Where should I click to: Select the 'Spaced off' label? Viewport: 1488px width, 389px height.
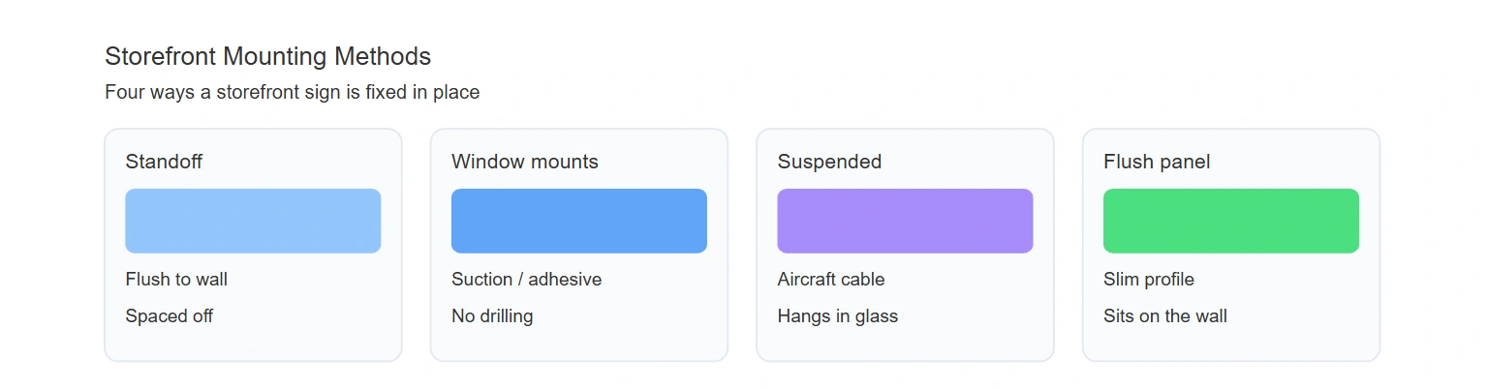tap(170, 316)
